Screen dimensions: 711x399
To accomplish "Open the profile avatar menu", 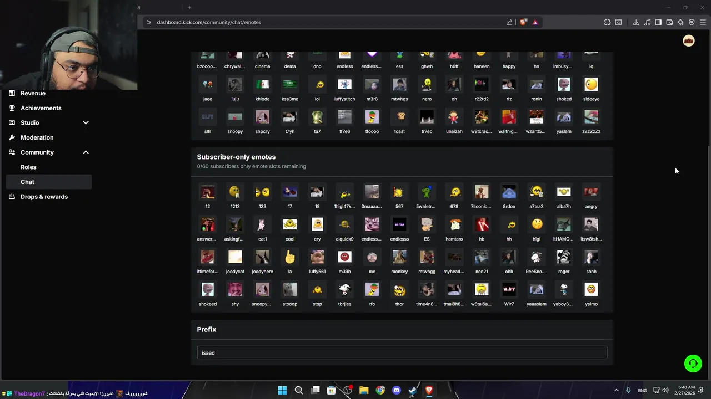I will click(689, 41).
